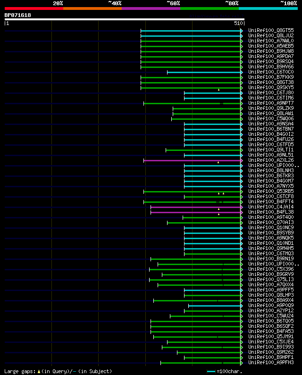Click the yellow gap marker under B4FL38 bar
This screenshot has width=302, height=375.
pyautogui.click(x=219, y=214)
